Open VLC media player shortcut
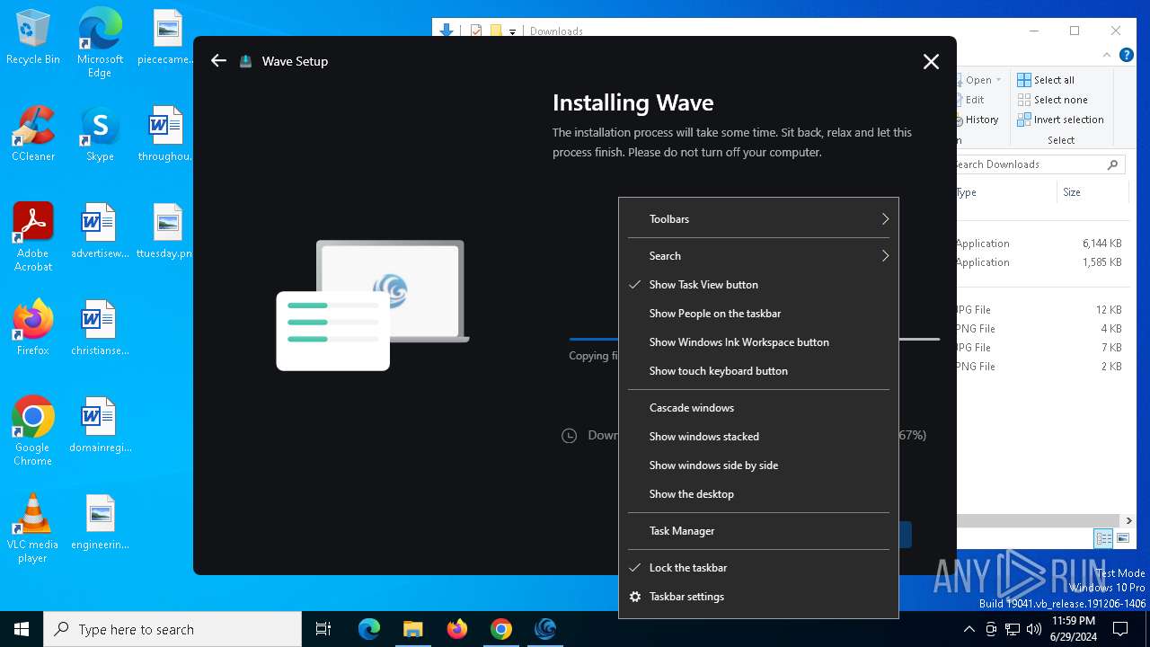 pyautogui.click(x=33, y=528)
